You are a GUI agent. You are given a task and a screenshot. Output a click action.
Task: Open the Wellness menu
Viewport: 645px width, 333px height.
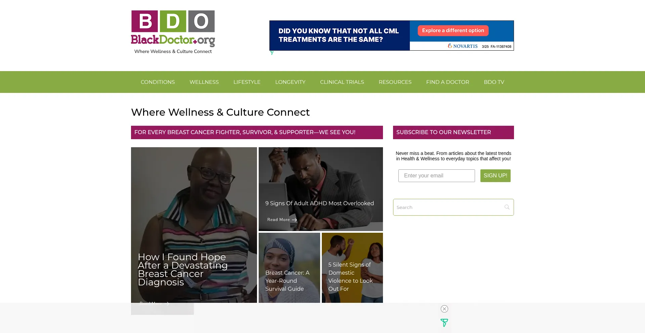(204, 82)
